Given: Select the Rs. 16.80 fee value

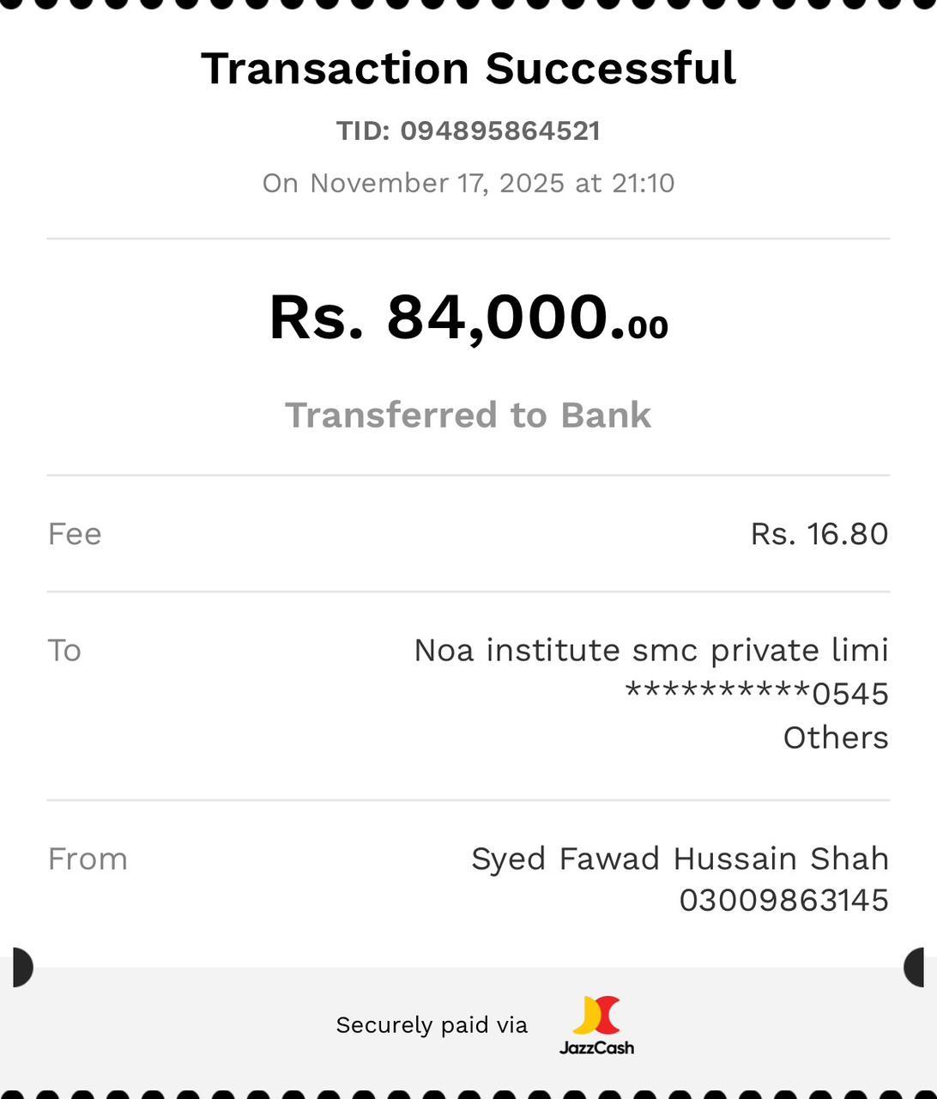Looking at the screenshot, I should (819, 534).
